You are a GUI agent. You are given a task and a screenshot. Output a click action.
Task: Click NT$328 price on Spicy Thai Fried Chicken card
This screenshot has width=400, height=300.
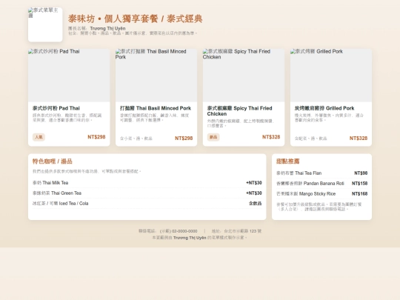271,137
